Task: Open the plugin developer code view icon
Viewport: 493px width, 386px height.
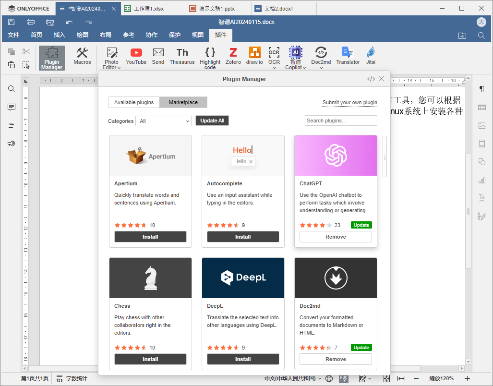Action: tap(371, 79)
